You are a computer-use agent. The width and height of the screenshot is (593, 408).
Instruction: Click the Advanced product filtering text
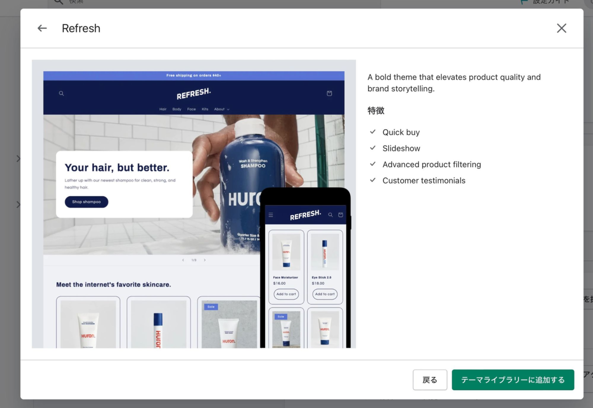coord(432,165)
